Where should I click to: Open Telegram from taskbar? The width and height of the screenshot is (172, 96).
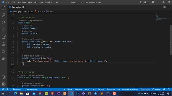pyautogui.click(x=96, y=94)
